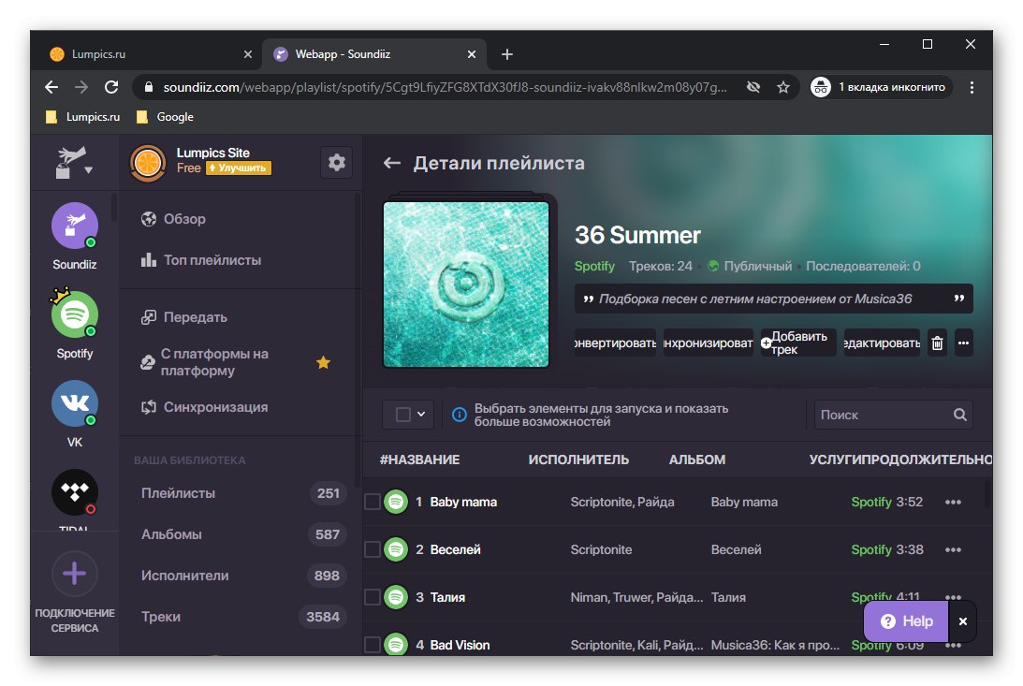Check the Талия track checkbox
The height and width of the screenshot is (686, 1023).
[x=372, y=597]
